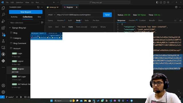Open the Explorer view in the activity bar
This screenshot has width=183, height=103.
click(3, 8)
